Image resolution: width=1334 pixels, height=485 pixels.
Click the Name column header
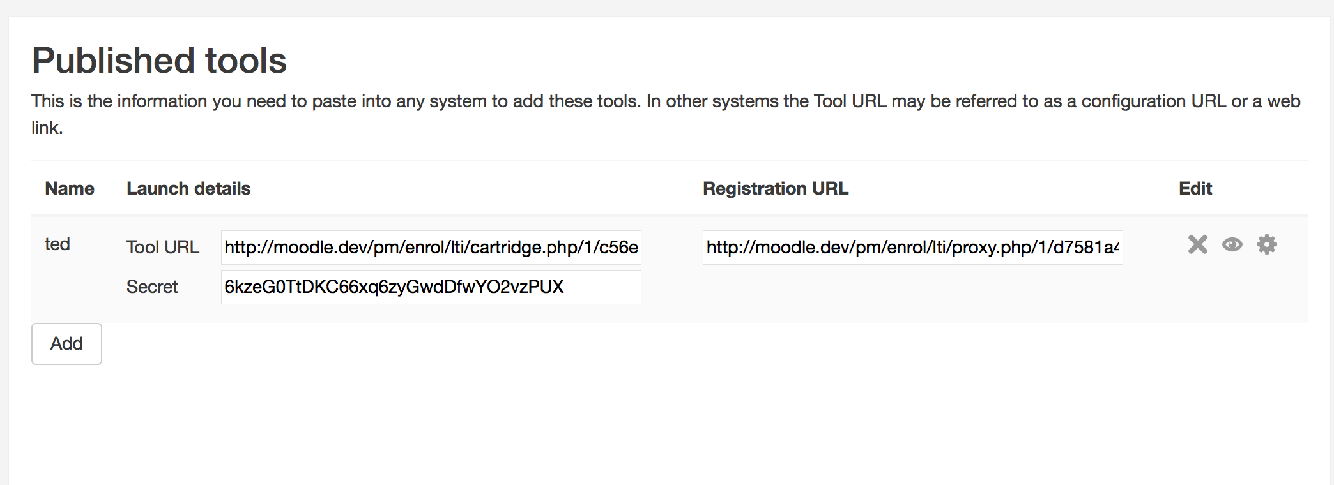pos(70,189)
